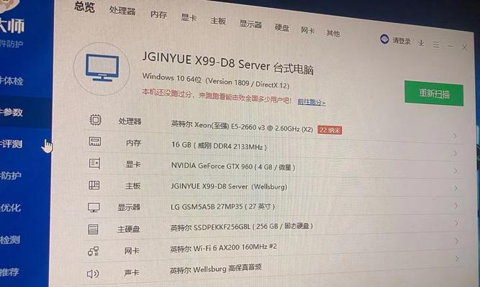The image size is (480, 287).
Task: Click the Windows 10 64位 version text
Action: click(216, 80)
